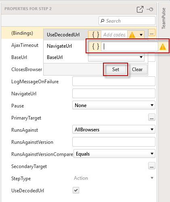Open the Bindings ellipsis button
The image size is (170, 202).
[152, 32]
